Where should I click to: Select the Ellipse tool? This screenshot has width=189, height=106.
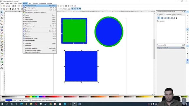(x=1, y=33)
